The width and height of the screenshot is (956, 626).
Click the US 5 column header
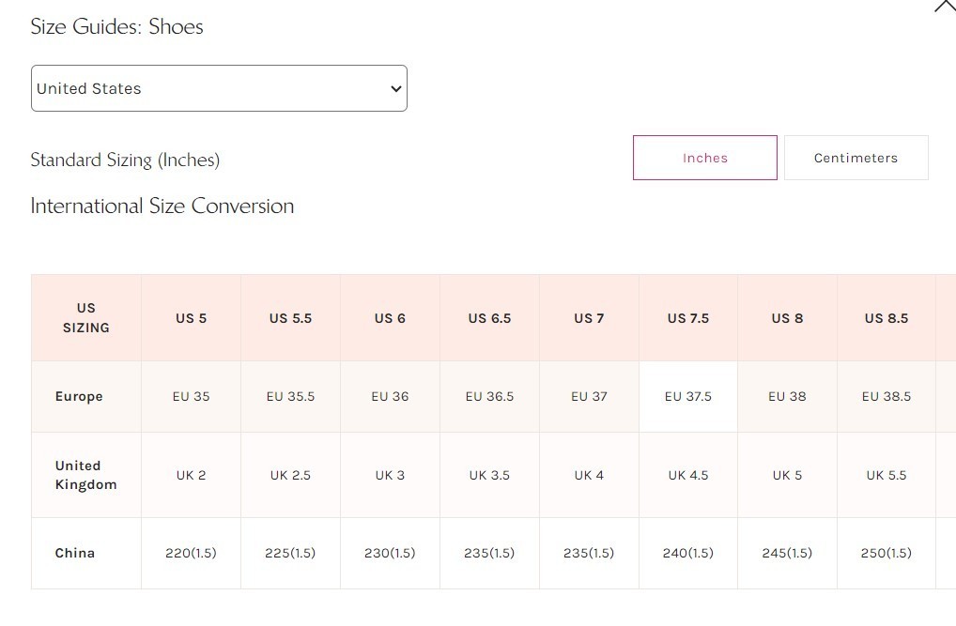click(x=191, y=318)
